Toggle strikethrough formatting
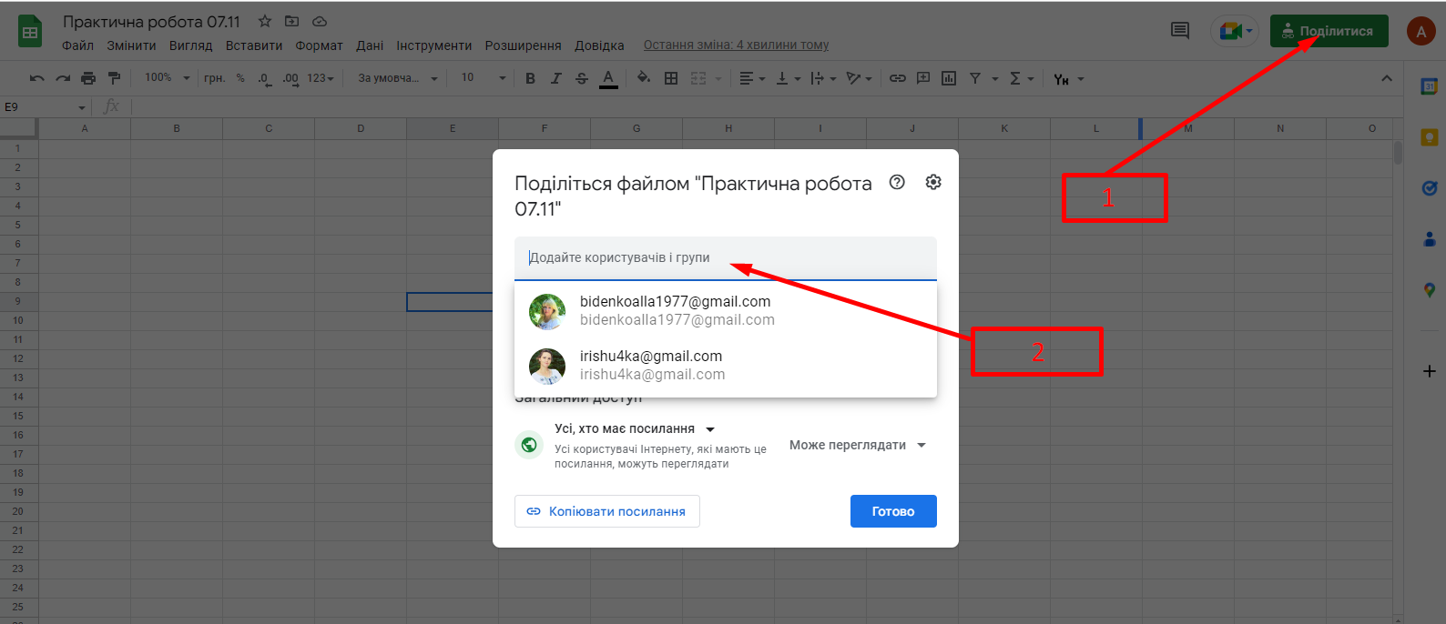The width and height of the screenshot is (1446, 624). point(581,78)
